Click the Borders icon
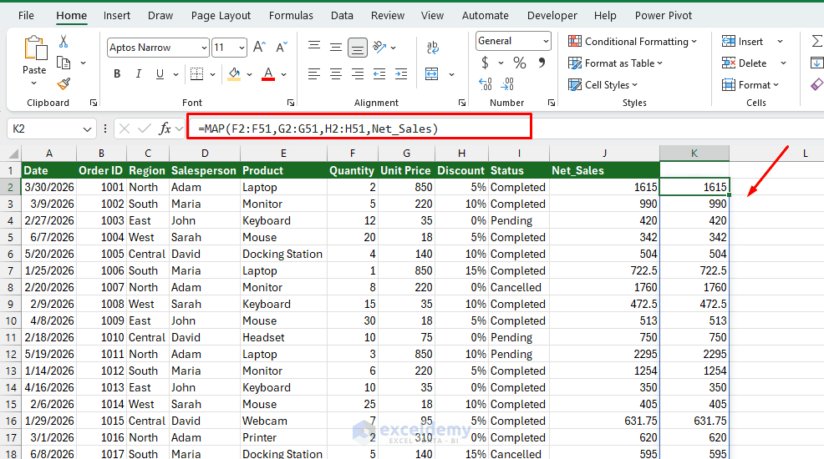 196,74
